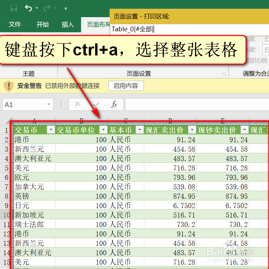Click the formula bar Cancel (X) icon
Image resolution: width=269 pixels, height=269 pixels.
pyautogui.click(x=77, y=104)
